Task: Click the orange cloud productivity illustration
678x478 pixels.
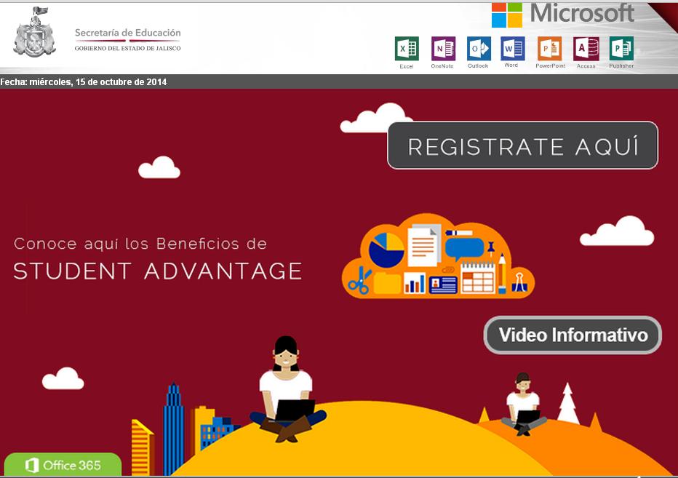Action: click(438, 255)
